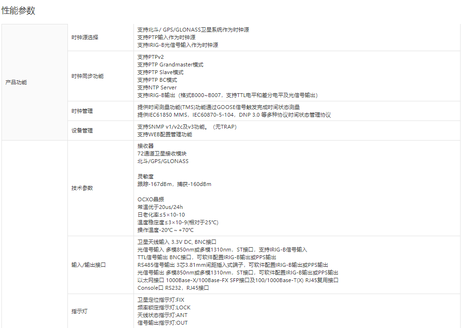Click the 跟踪-167dBm sensitivity line

(x=174, y=184)
